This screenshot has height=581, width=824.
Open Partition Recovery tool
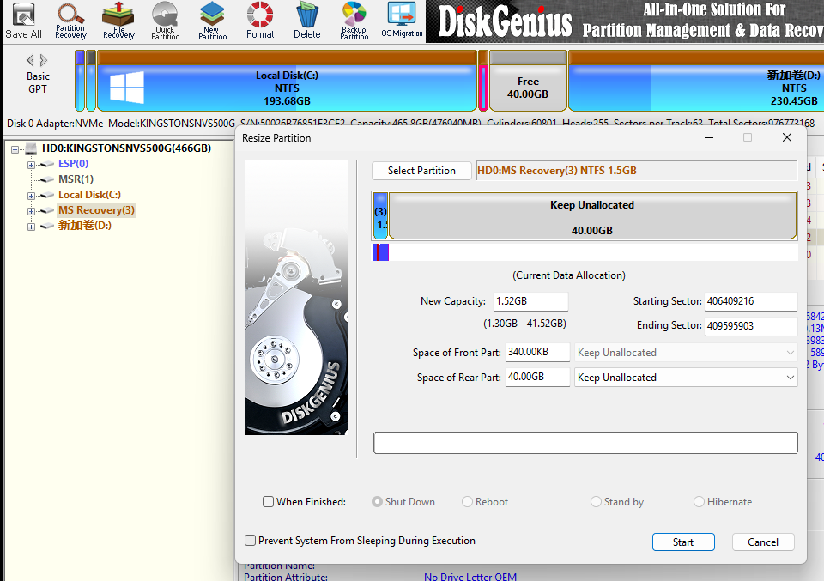coord(70,21)
